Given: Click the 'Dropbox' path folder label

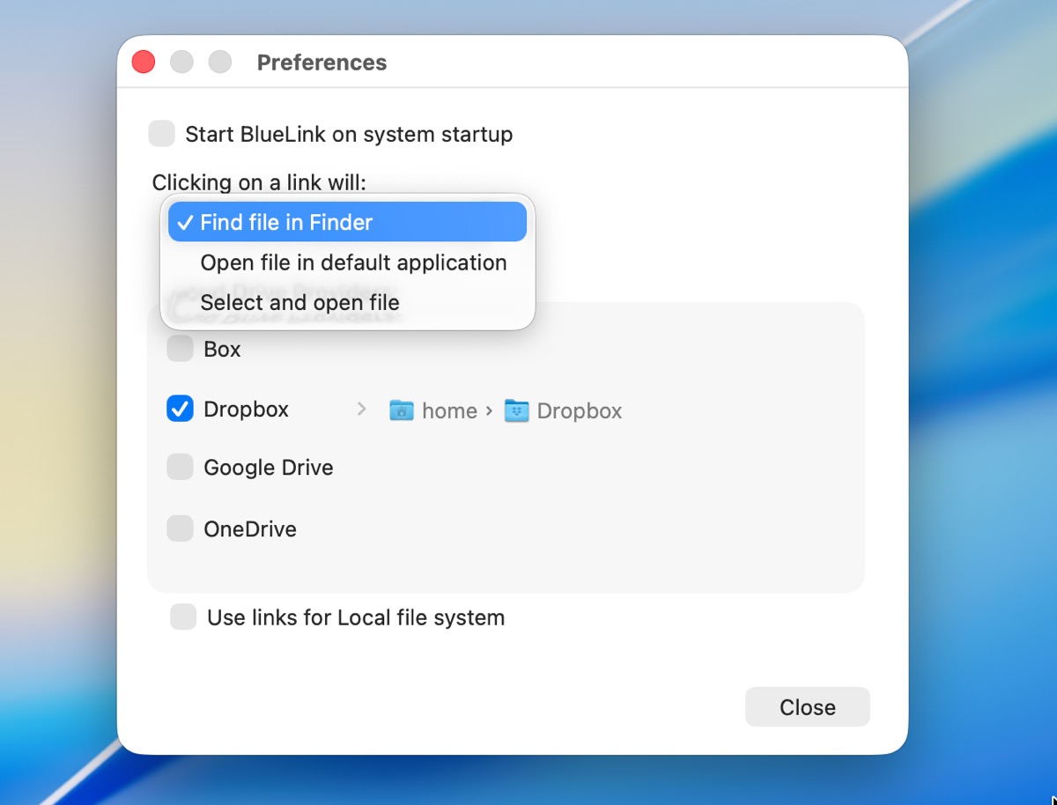Looking at the screenshot, I should (580, 410).
